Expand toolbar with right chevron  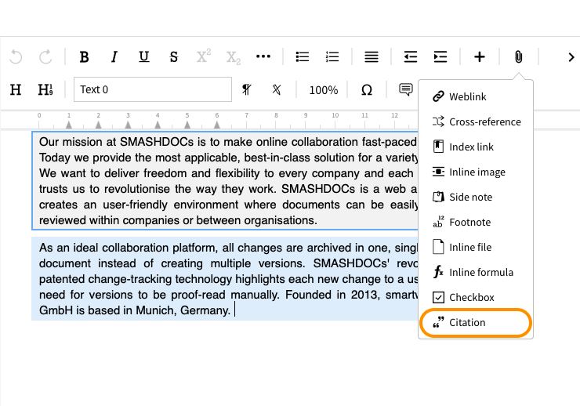click(x=571, y=57)
